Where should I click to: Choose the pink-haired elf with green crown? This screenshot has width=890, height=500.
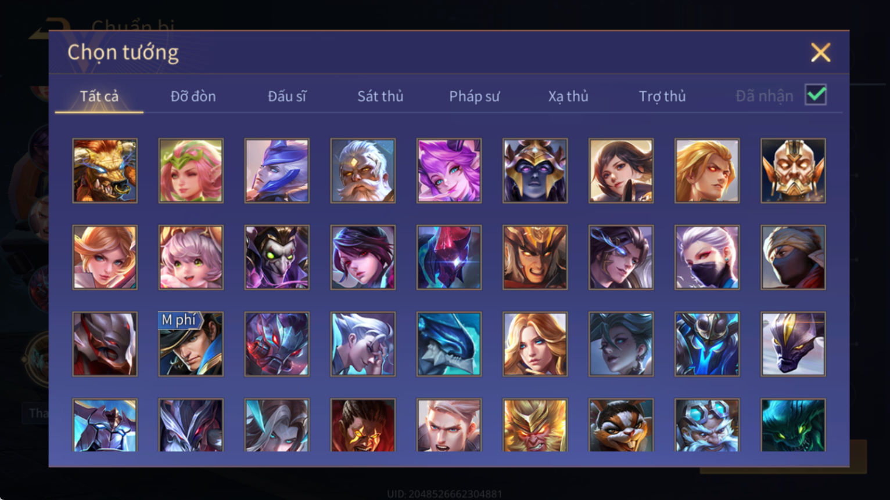pos(191,171)
